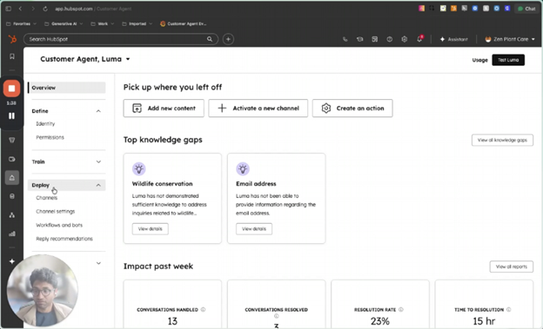Expand the Work bookmarks folder
This screenshot has height=329, width=543.
(102, 23)
